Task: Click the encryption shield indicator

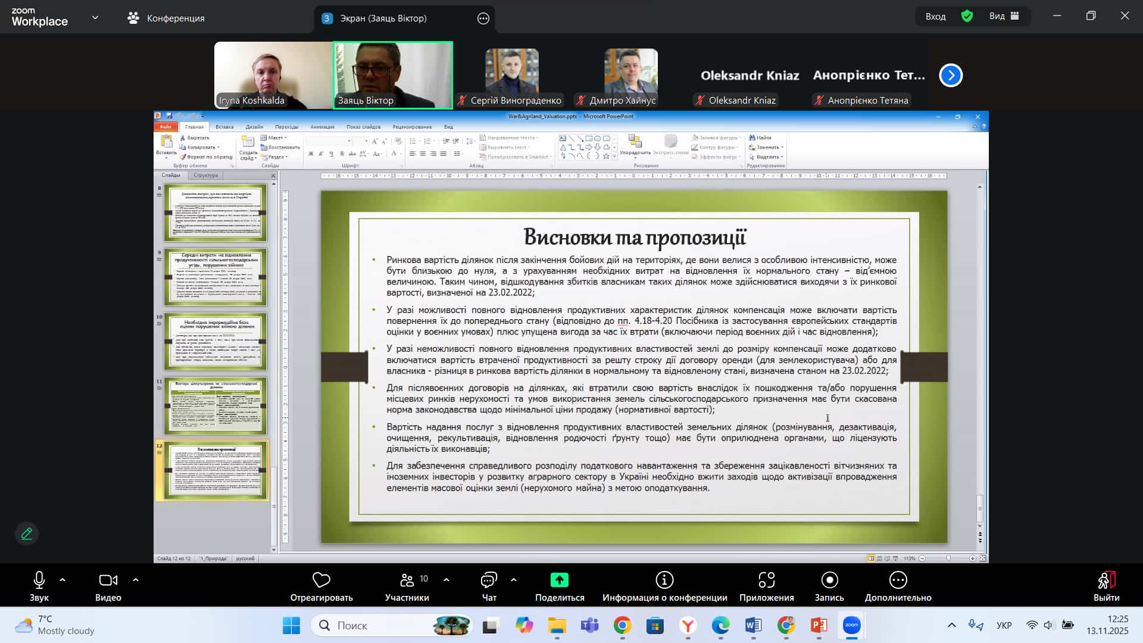Action: click(967, 16)
